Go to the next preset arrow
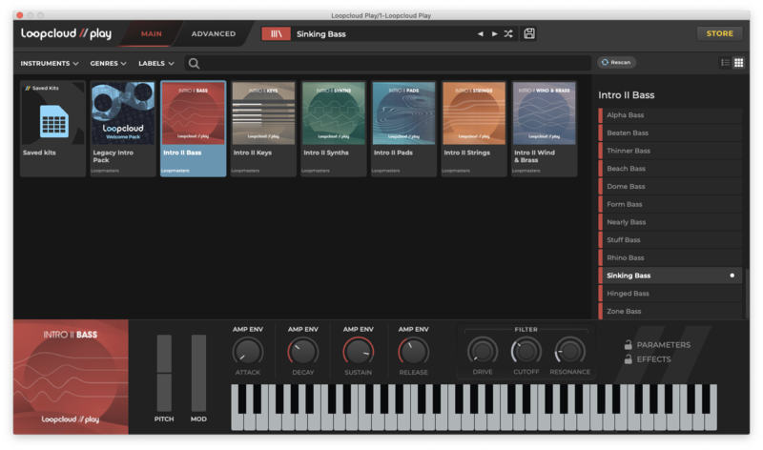 pyautogui.click(x=494, y=34)
